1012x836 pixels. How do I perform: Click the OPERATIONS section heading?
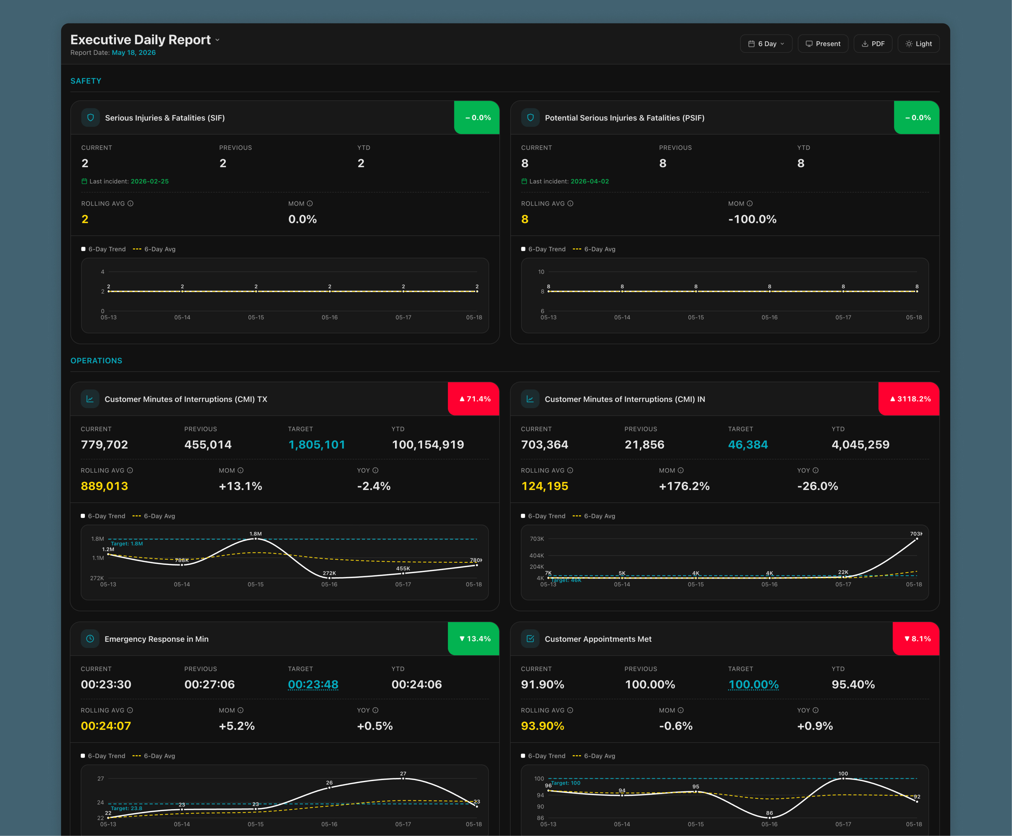[96, 361]
